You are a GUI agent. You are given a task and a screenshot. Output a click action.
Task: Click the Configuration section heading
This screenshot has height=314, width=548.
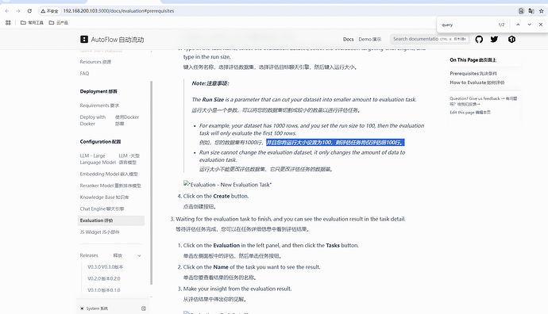coord(100,142)
